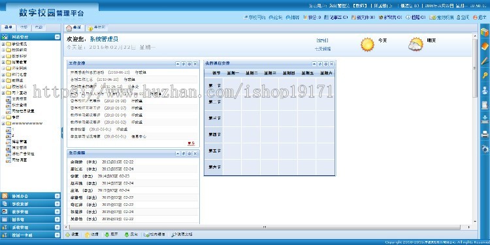Open the key icon in right sidebar
The width and height of the screenshot is (490, 245).
tap(485, 76)
